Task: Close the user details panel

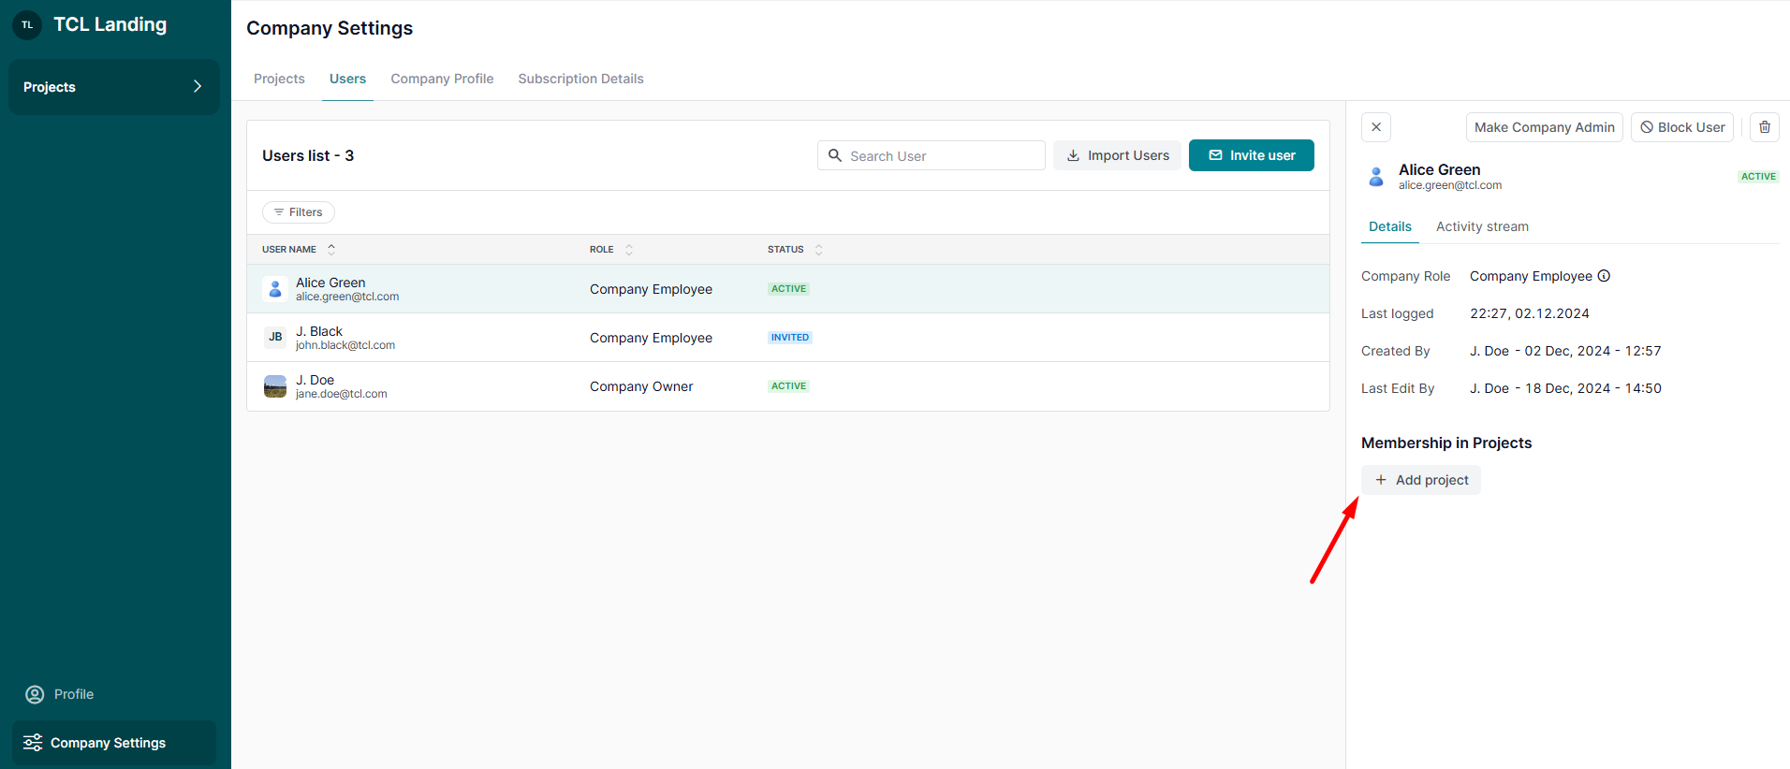Action: click(x=1376, y=127)
